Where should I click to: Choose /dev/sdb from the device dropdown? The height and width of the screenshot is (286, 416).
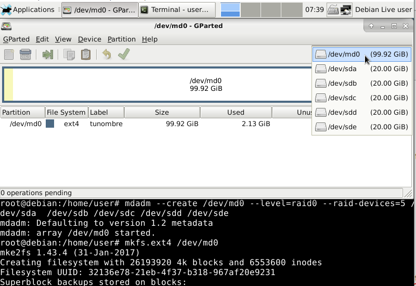(362, 84)
